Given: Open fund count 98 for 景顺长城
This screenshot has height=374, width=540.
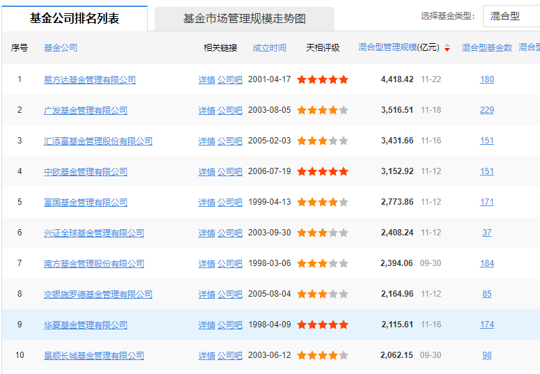Looking at the screenshot, I should point(487,355).
